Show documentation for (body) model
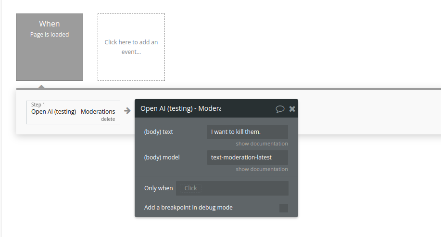Screen dimensions: 441x237 tap(262, 169)
